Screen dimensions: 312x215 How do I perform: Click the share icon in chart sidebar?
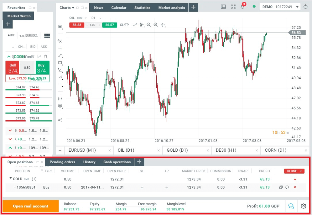pyautogui.click(x=60, y=120)
